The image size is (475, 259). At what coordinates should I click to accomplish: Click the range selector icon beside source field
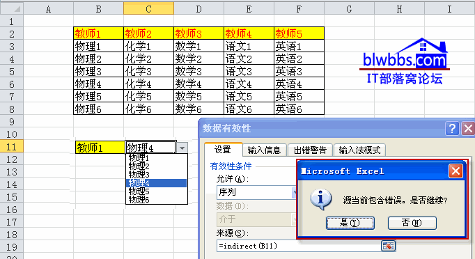click(x=388, y=246)
